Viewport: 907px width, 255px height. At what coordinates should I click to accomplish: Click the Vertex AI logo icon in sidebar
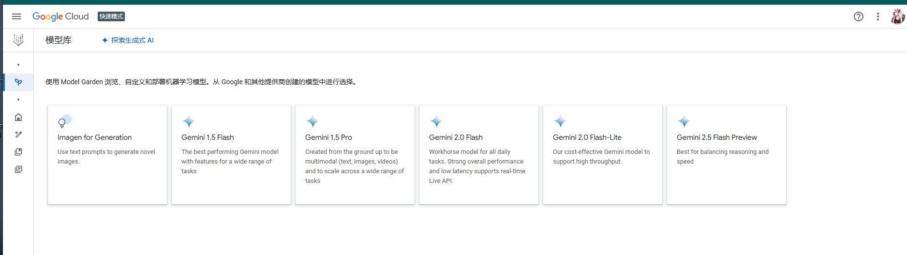(18, 40)
